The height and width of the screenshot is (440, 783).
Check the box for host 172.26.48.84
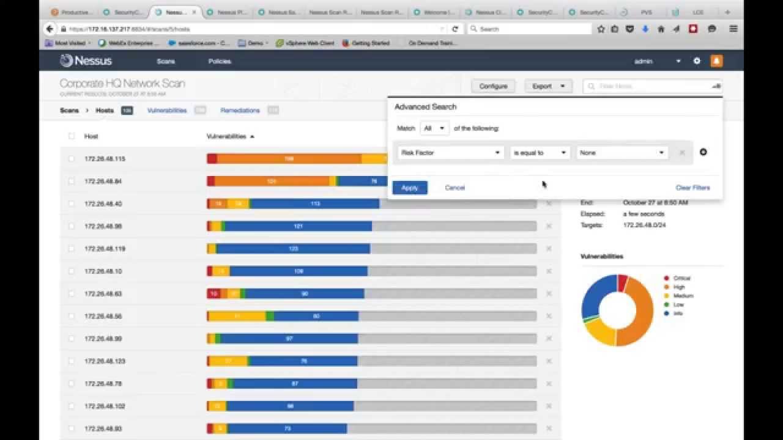tap(72, 182)
